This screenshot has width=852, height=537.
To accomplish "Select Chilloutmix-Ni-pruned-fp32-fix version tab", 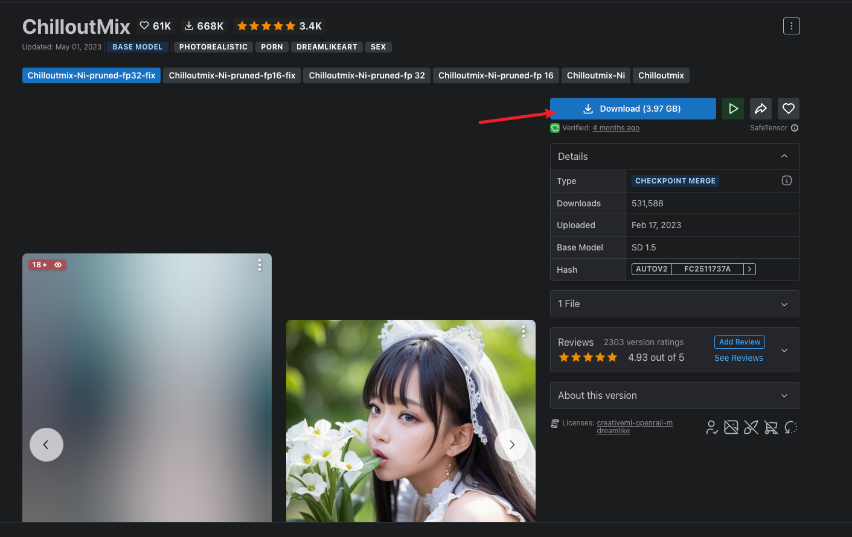I will pyautogui.click(x=91, y=75).
